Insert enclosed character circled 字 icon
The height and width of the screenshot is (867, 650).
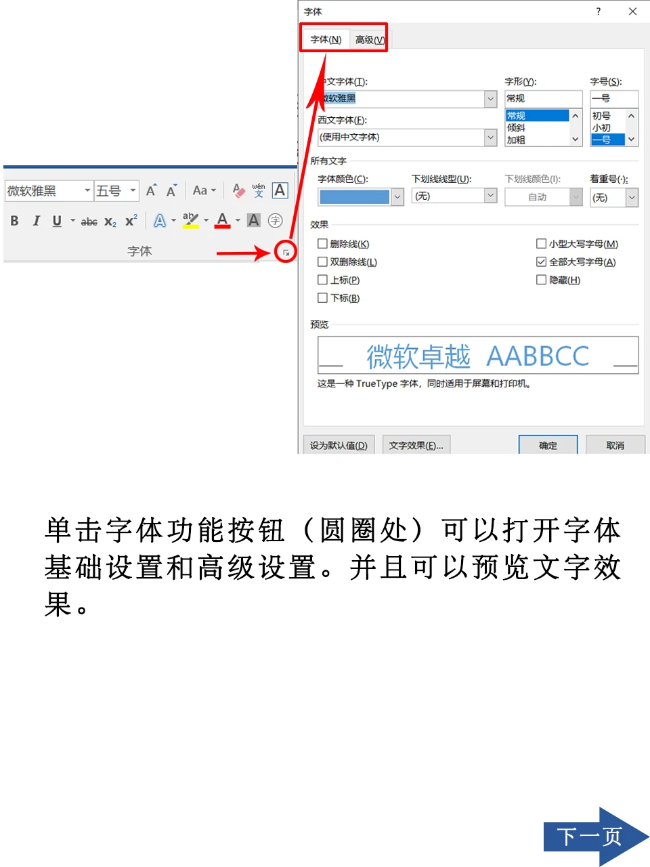275,220
